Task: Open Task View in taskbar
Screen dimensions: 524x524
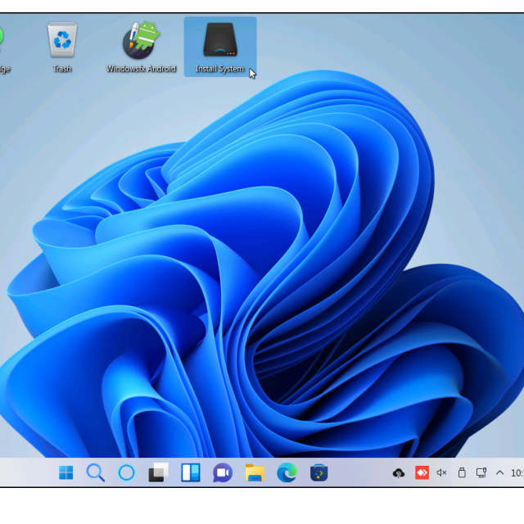Action: point(158,472)
